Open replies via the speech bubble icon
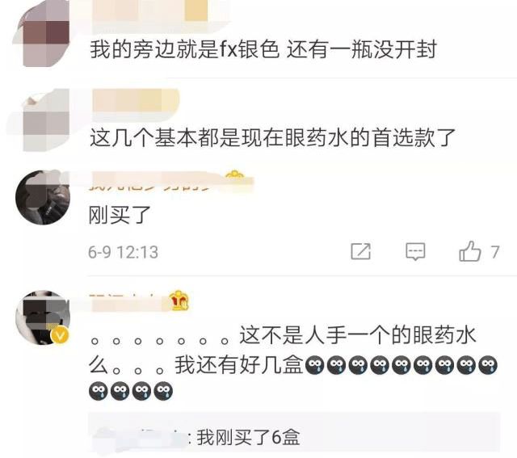This screenshot has height=458, width=517. click(415, 251)
